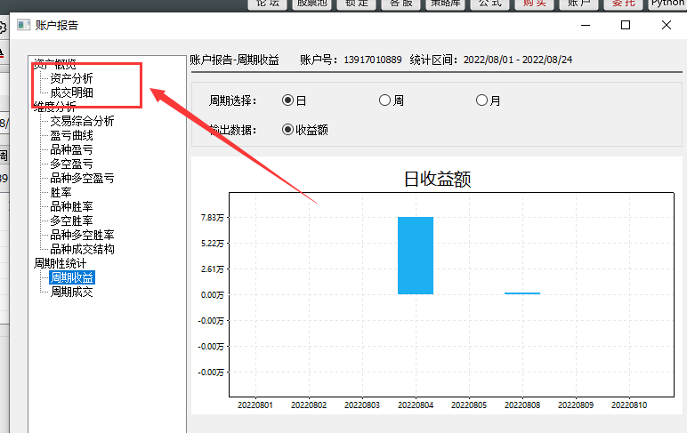Open the 账户 toolbar item
The width and height of the screenshot is (687, 433).
pos(579,4)
